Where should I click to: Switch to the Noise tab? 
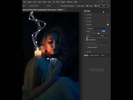click(x=103, y=55)
